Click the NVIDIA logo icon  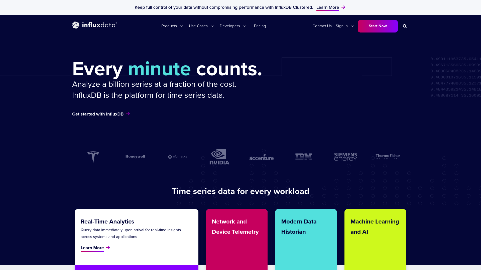(x=219, y=156)
